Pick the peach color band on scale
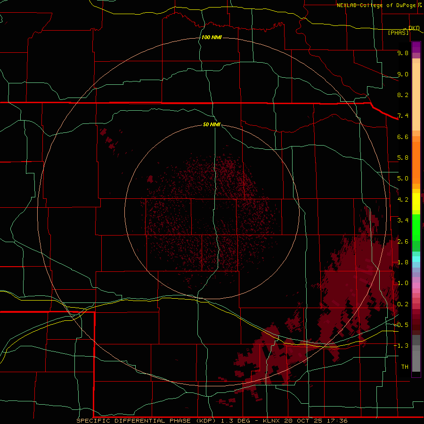The image size is (424, 424). point(416,95)
